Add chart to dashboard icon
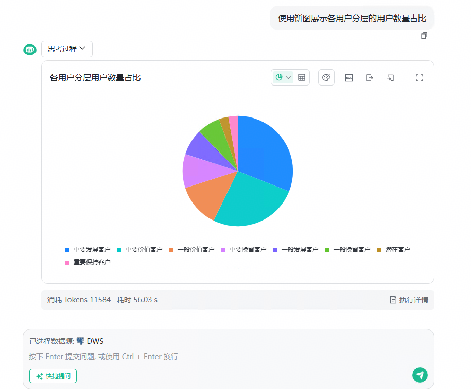 click(390, 78)
